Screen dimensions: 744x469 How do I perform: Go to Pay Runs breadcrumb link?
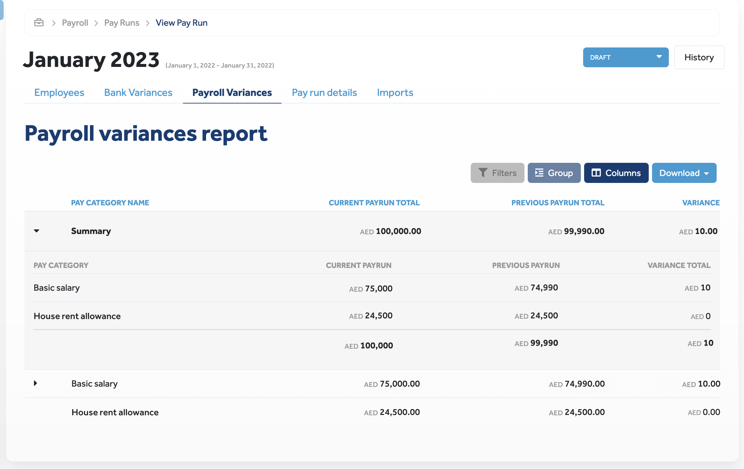click(122, 23)
